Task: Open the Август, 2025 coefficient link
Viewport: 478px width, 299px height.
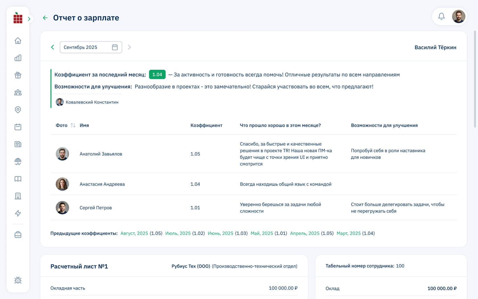Action: click(x=134, y=233)
